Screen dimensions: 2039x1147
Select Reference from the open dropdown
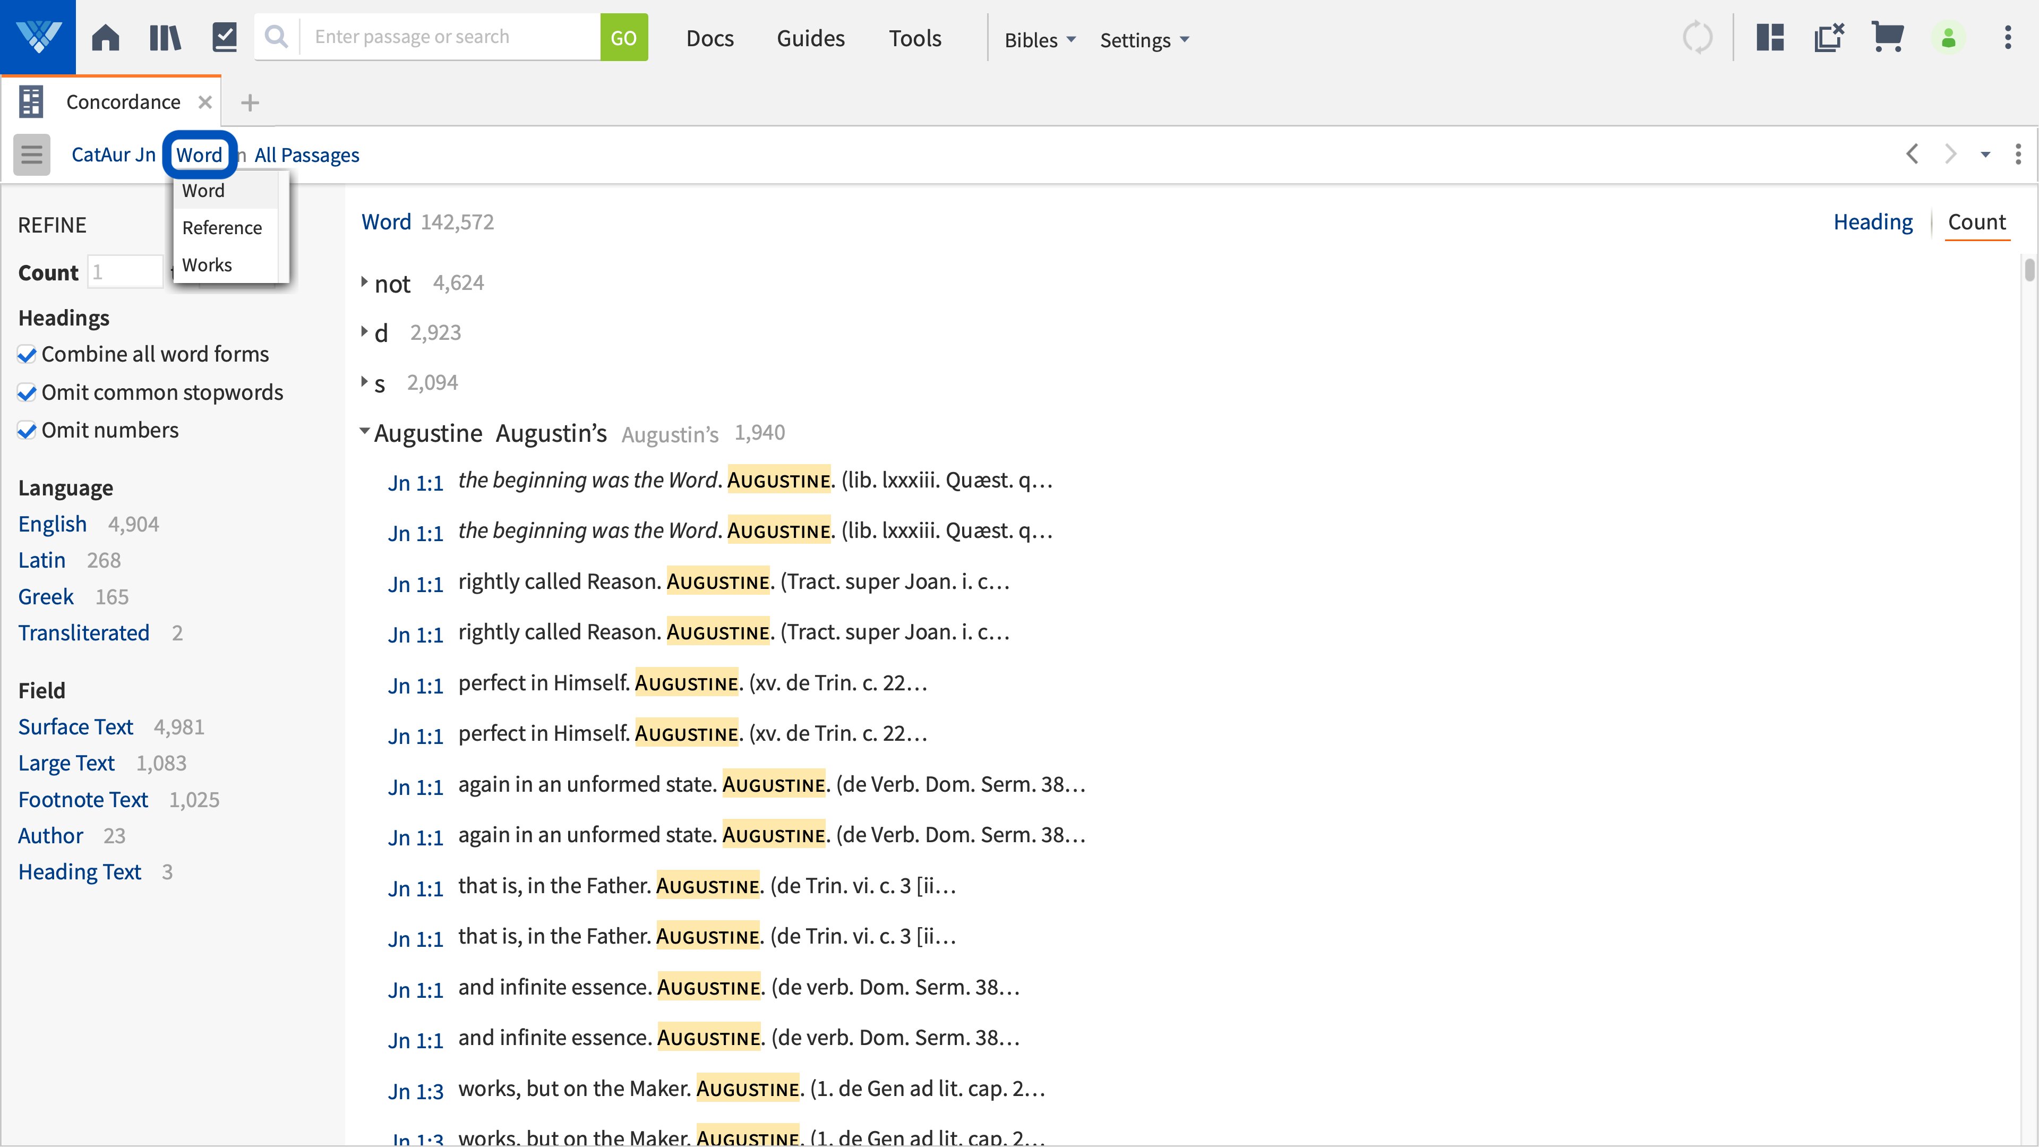222,227
